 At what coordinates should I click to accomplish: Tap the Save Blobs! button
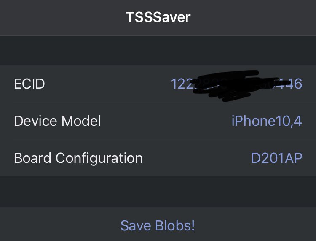[x=158, y=225]
